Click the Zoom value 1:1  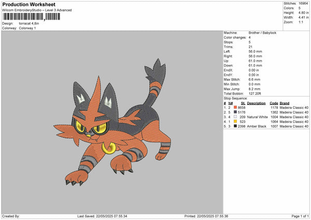301,22
